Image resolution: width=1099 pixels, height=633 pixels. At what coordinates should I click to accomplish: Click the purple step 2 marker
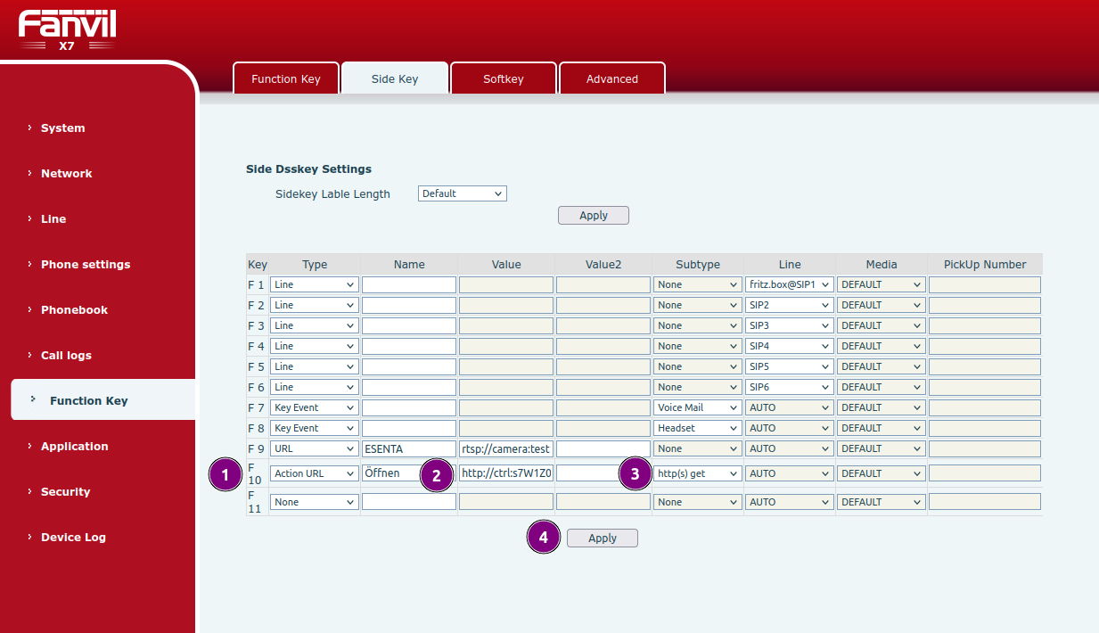coord(436,476)
